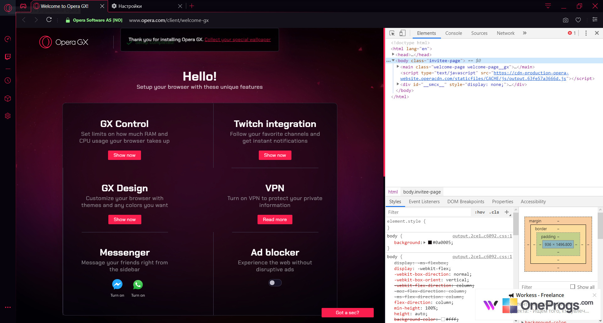Select the Elements tab
603x323 pixels.
(x=426, y=33)
